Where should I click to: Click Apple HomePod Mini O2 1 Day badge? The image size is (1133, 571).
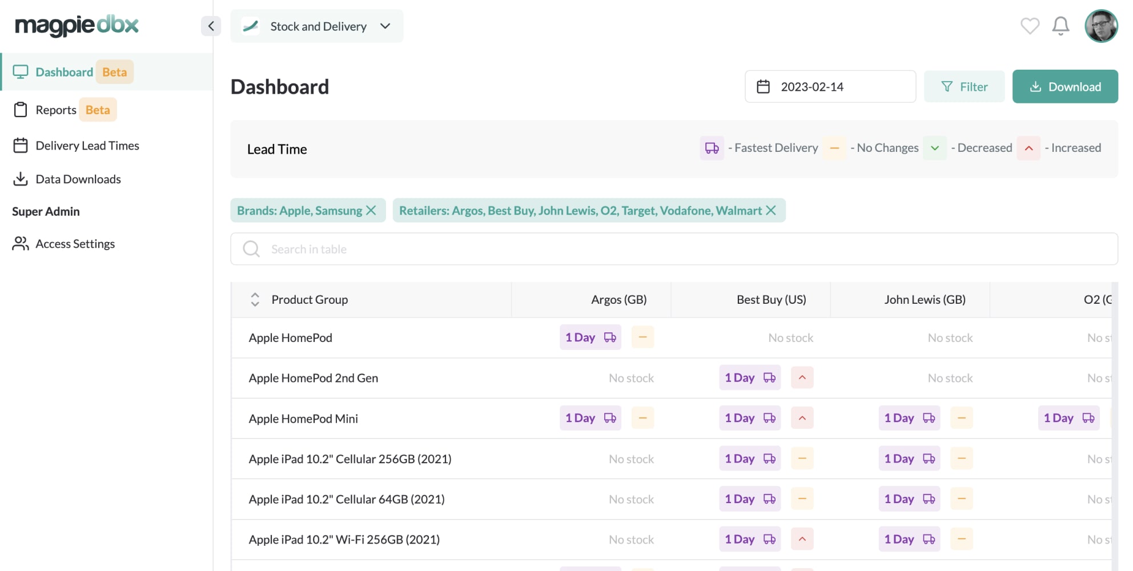coord(1068,418)
